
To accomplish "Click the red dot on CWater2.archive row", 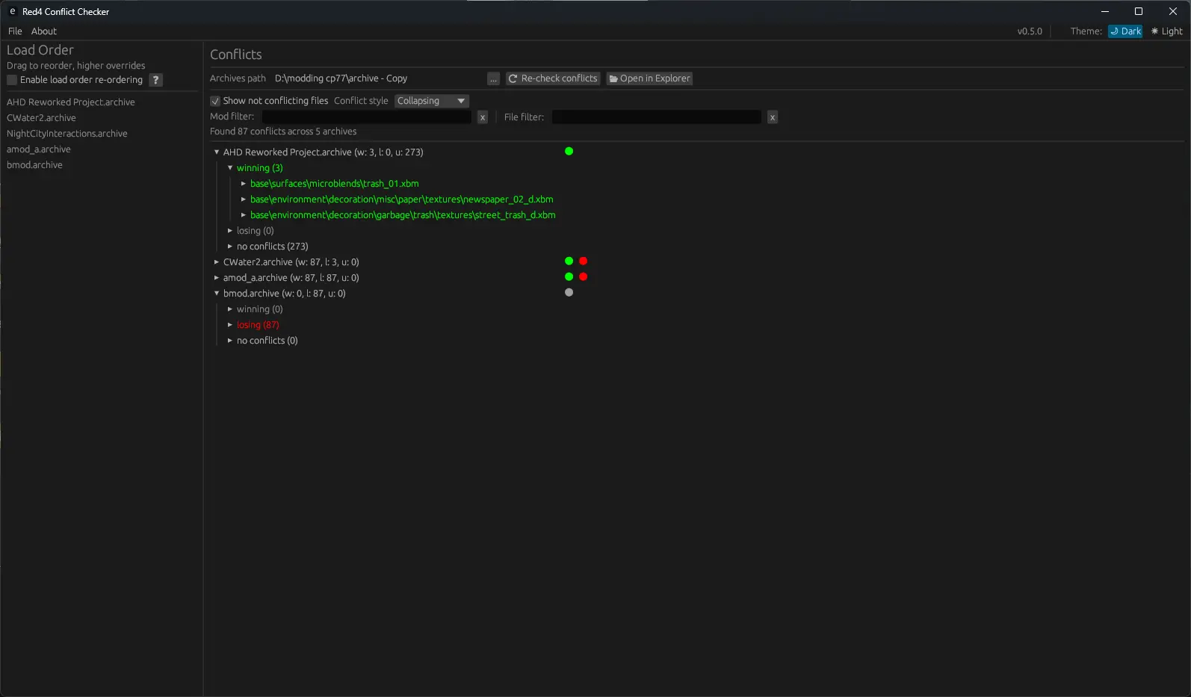I will click(583, 261).
